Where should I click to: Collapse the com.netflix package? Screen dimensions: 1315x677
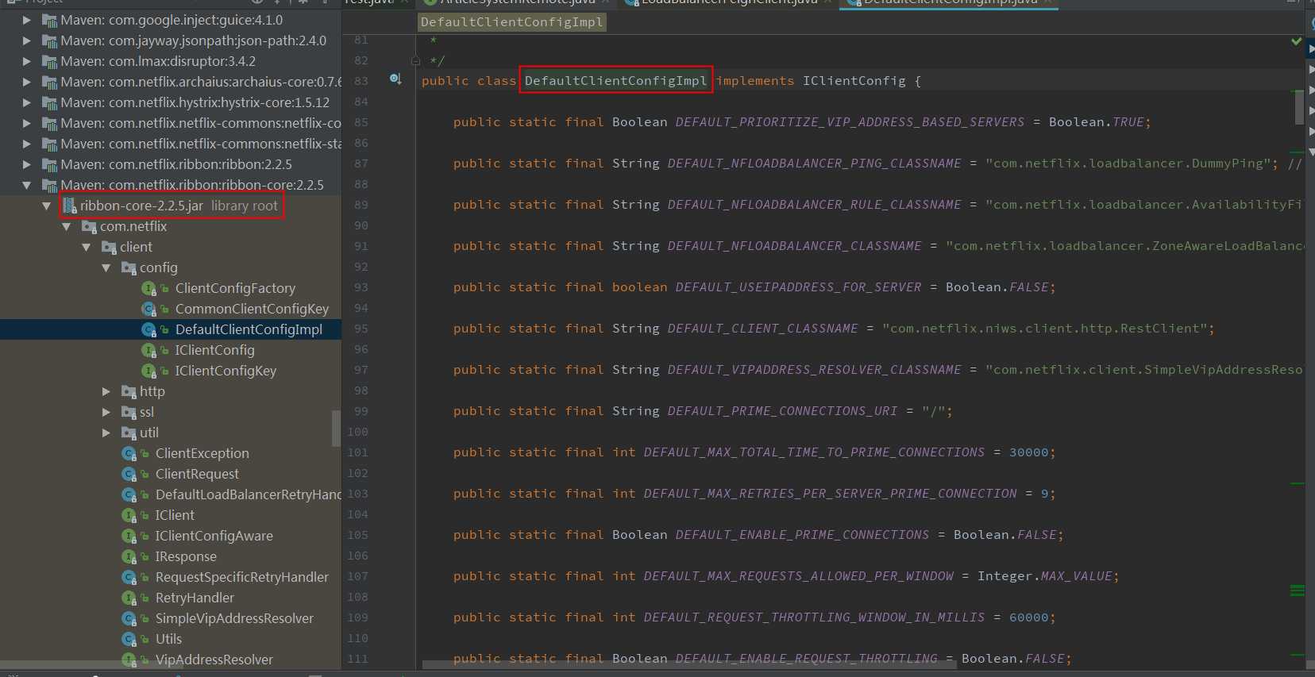[67, 226]
